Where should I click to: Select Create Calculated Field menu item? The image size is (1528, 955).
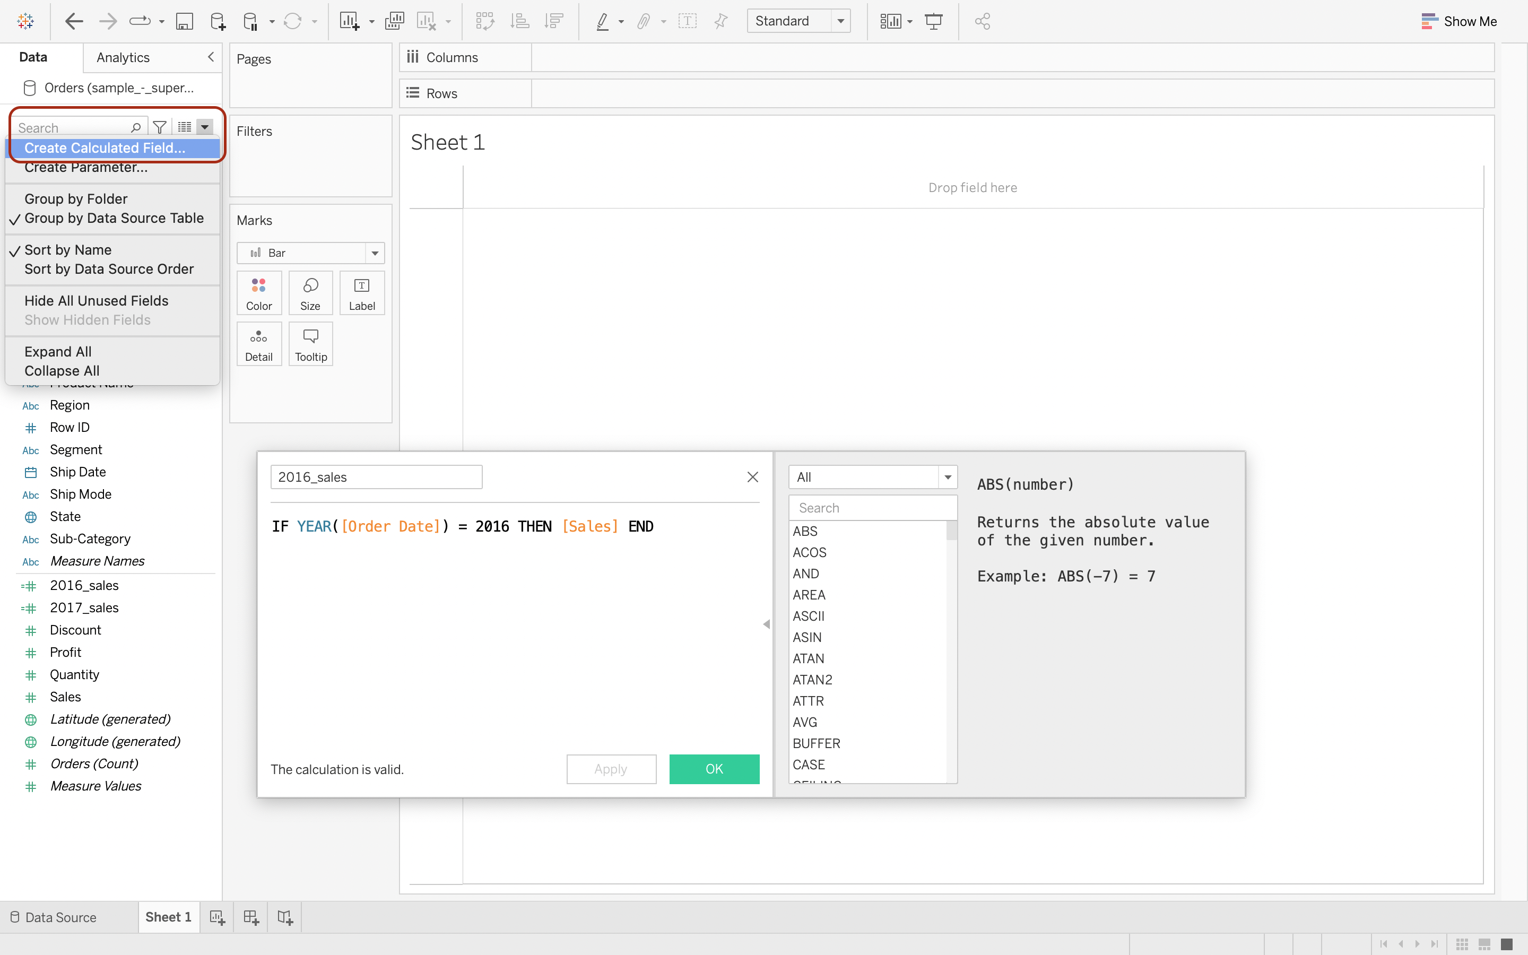point(105,148)
